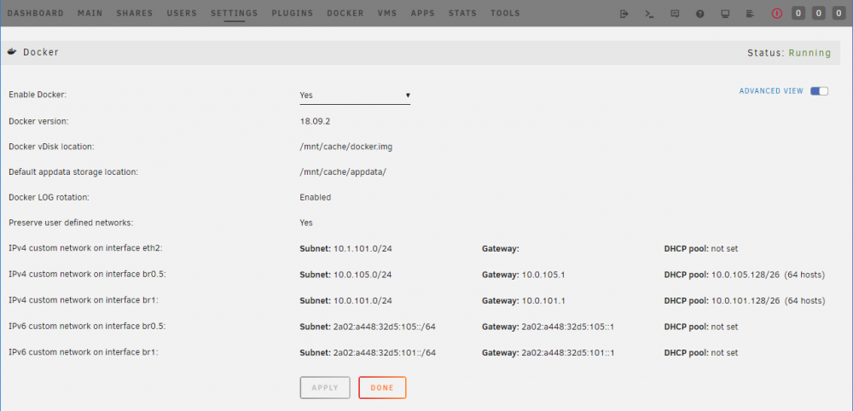Open the system log icon

click(x=750, y=14)
